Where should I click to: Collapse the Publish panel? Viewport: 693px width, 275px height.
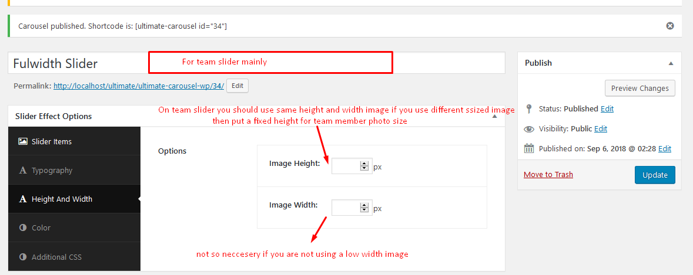coord(671,63)
